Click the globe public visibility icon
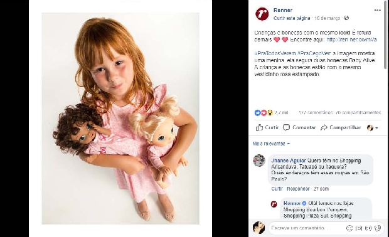Viewport: 389px width, 237px height. (346, 18)
